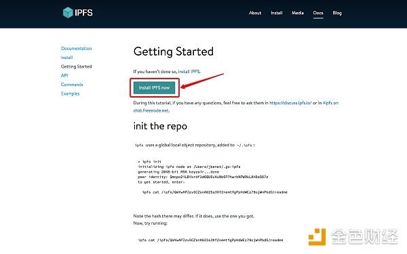Image resolution: width=407 pixels, height=254 pixels.
Task: Click the "Now, try running:" text
Action: tap(151, 223)
